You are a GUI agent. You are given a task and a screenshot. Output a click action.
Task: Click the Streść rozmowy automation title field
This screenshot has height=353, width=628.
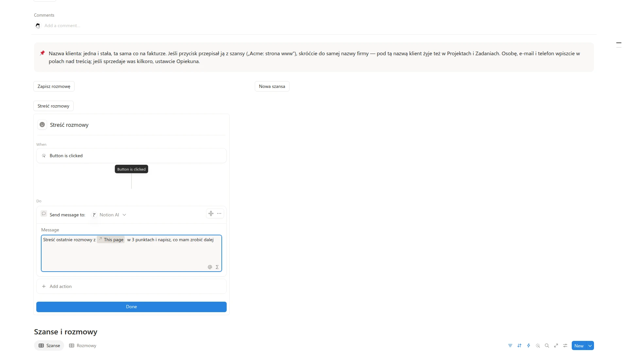[x=137, y=125]
